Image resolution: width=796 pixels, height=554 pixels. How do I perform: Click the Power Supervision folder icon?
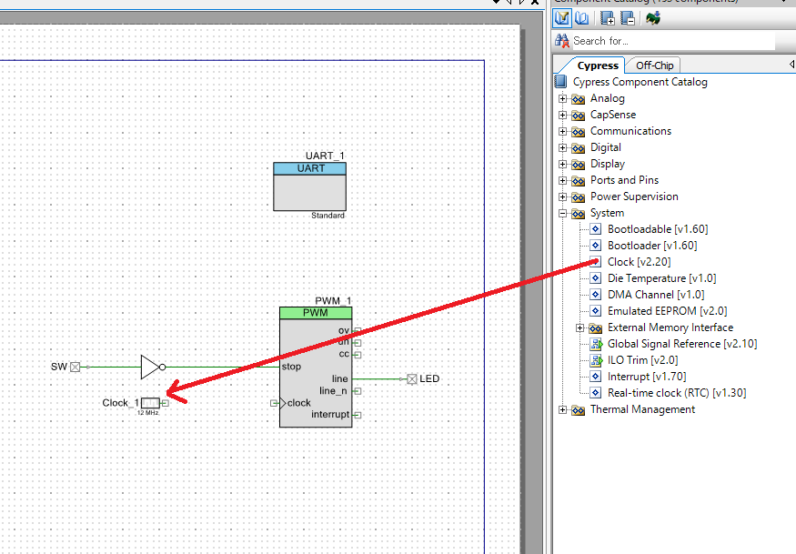coord(578,197)
